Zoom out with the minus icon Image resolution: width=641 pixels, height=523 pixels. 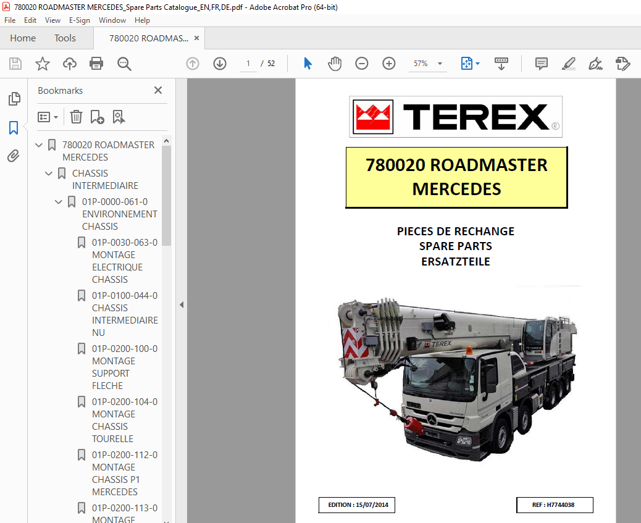coord(362,64)
